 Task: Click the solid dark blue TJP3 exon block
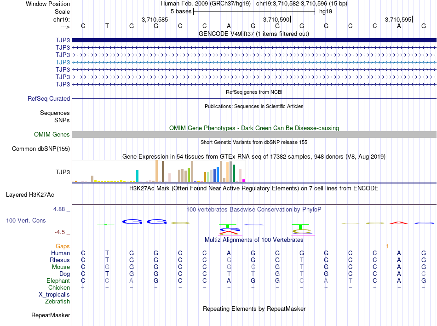pyautogui.click(x=254, y=40)
